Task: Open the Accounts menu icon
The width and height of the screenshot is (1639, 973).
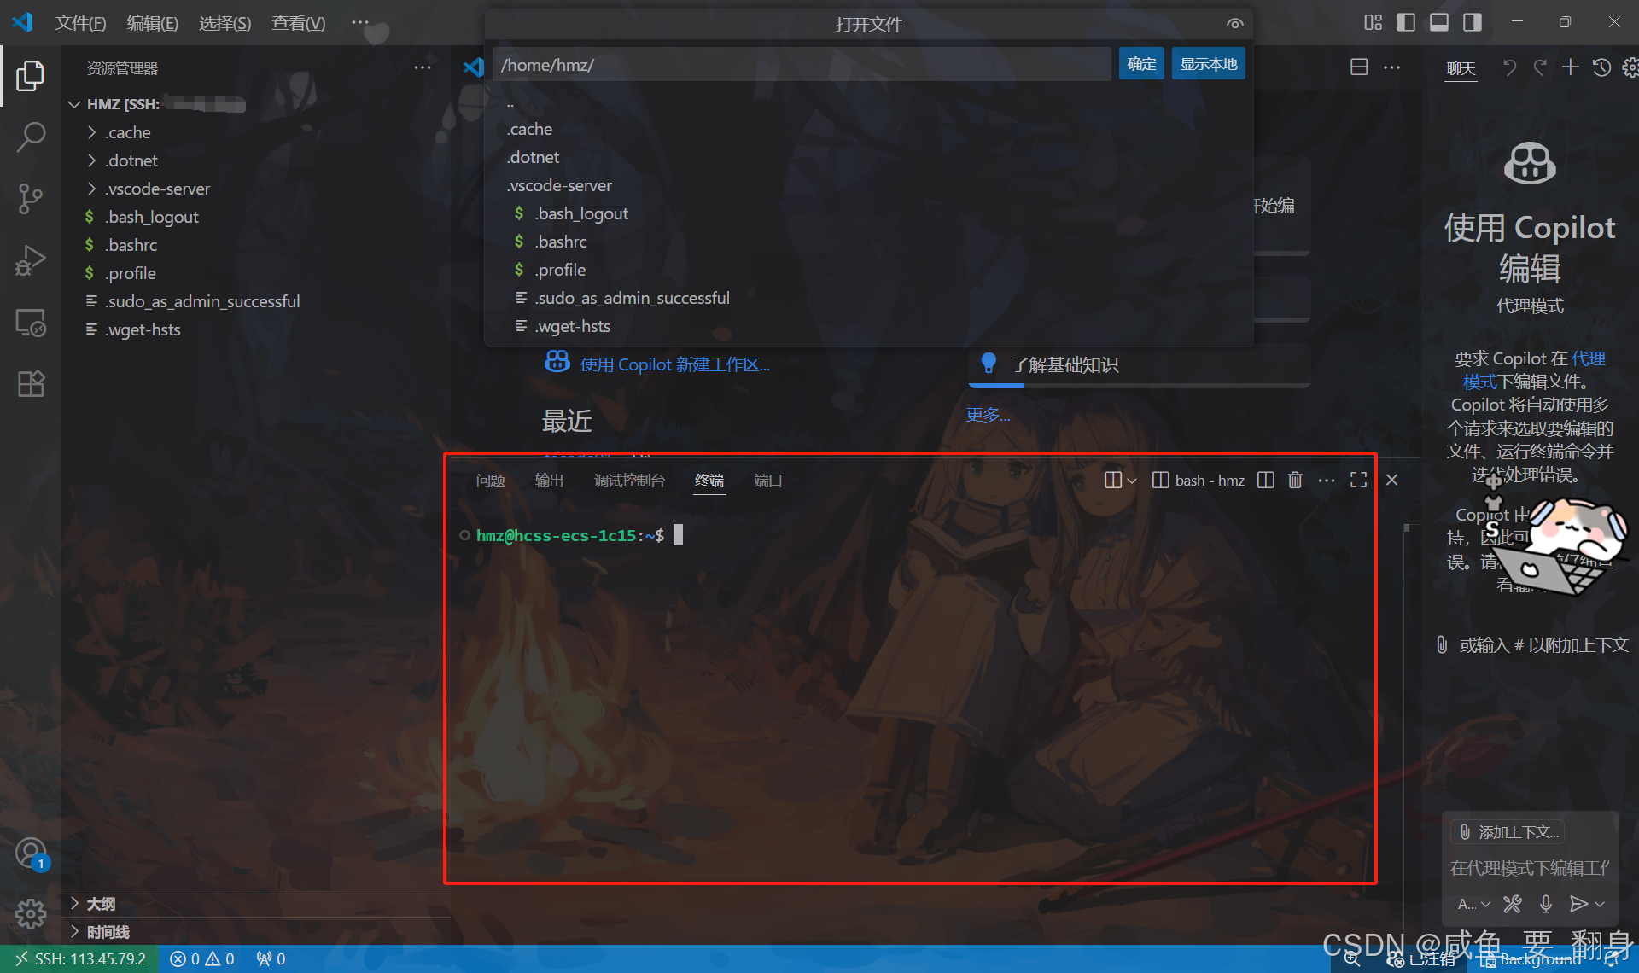Action: click(31, 853)
